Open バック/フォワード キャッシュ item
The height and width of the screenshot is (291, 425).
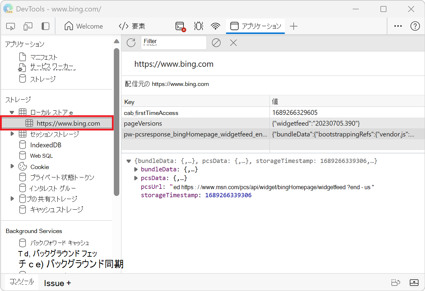pos(59,243)
